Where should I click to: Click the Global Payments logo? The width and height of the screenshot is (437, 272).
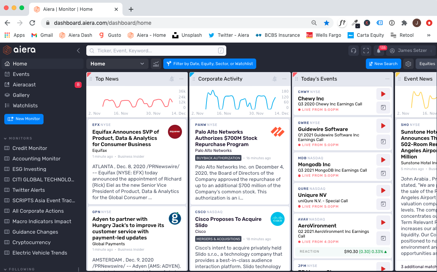[175, 219]
